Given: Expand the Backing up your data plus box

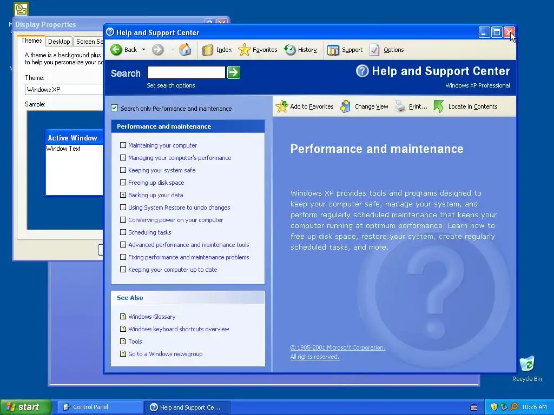Looking at the screenshot, I should (x=123, y=195).
